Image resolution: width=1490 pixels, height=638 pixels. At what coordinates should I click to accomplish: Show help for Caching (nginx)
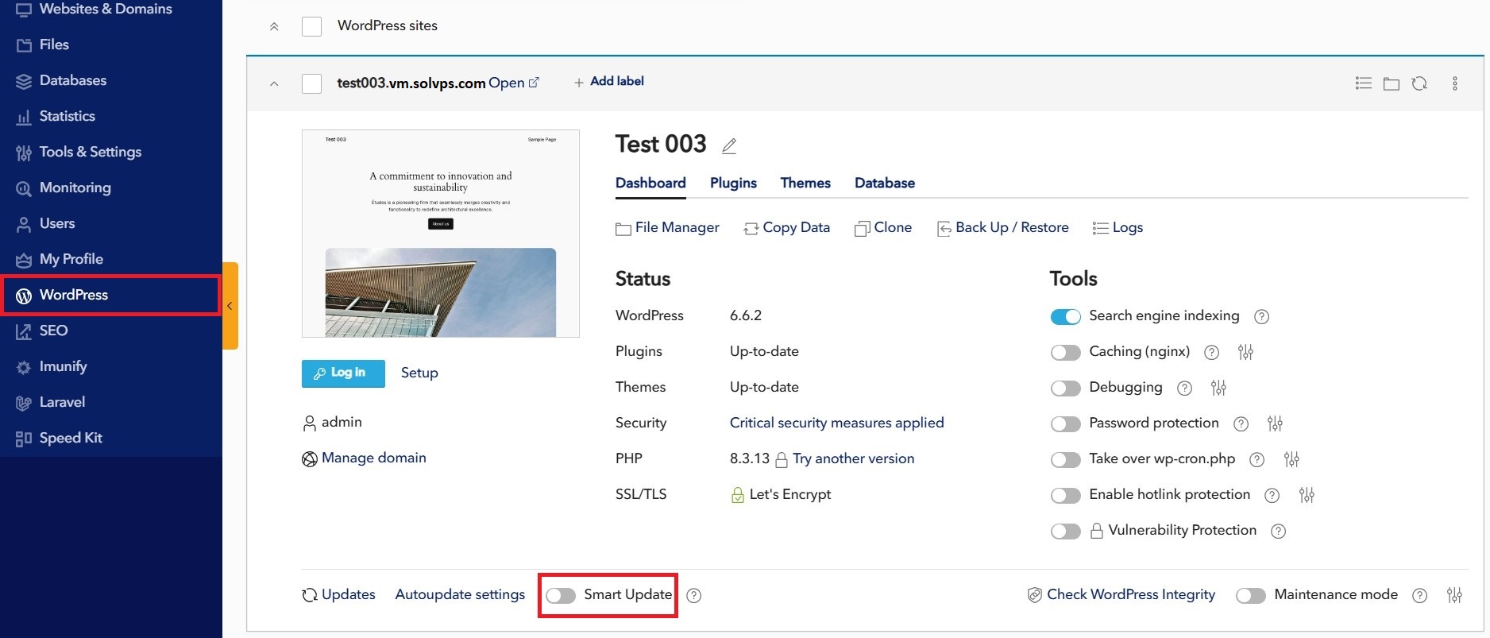coord(1211,353)
